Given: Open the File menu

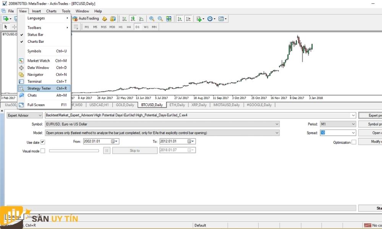Looking at the screenshot, I should [11, 11].
